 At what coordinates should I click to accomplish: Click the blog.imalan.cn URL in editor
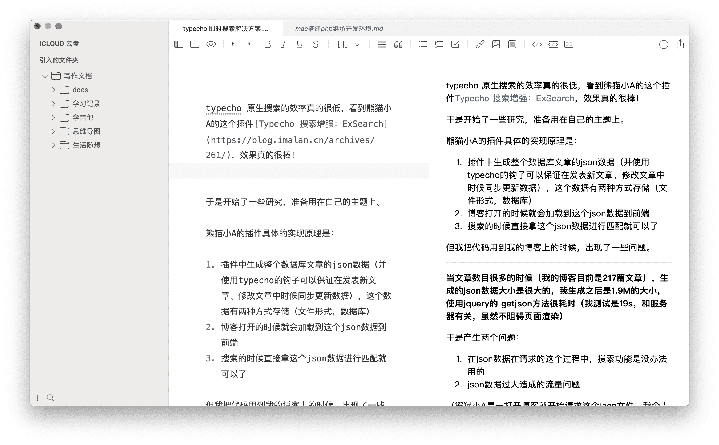[290, 147]
